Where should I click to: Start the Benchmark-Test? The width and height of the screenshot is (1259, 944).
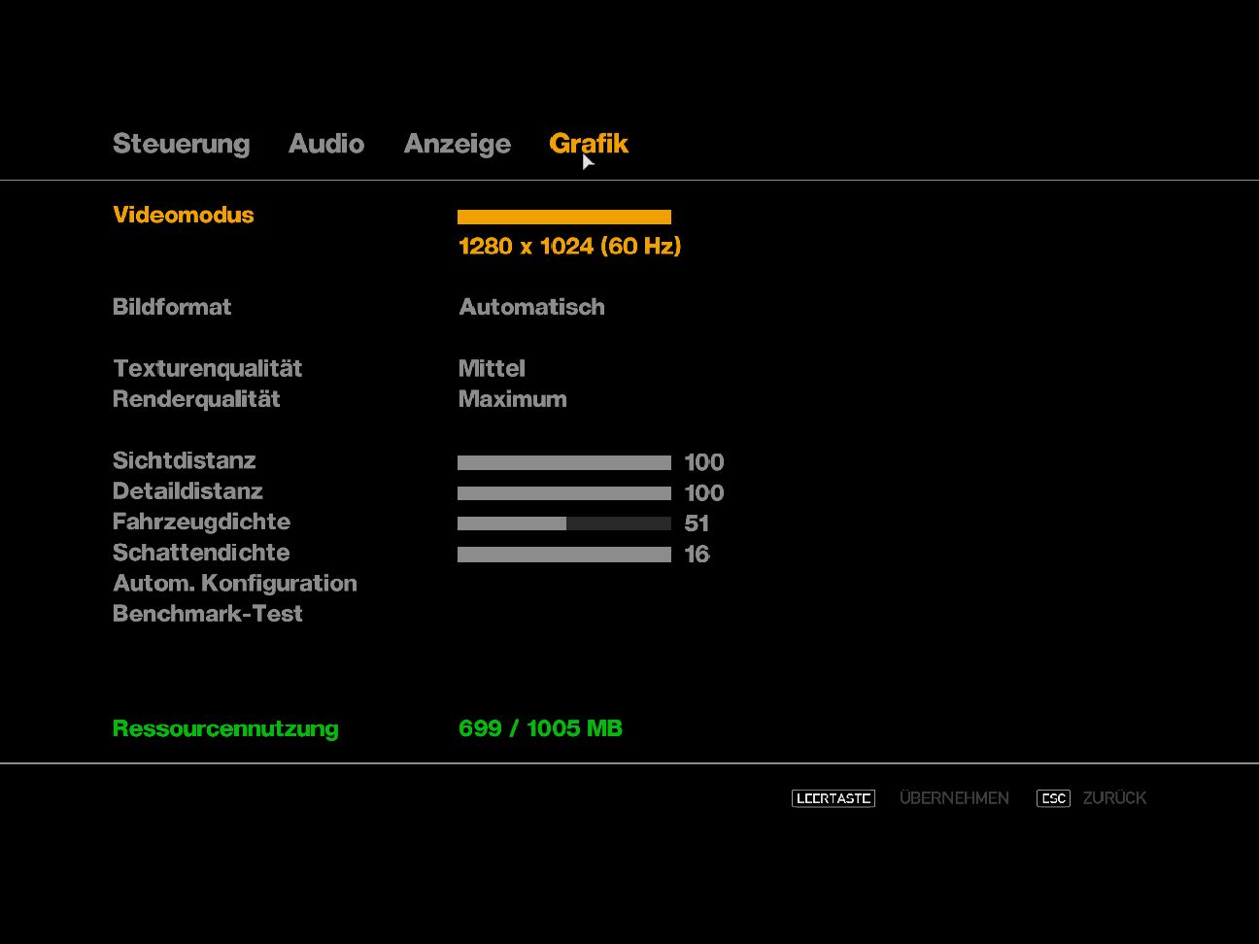pos(207,614)
